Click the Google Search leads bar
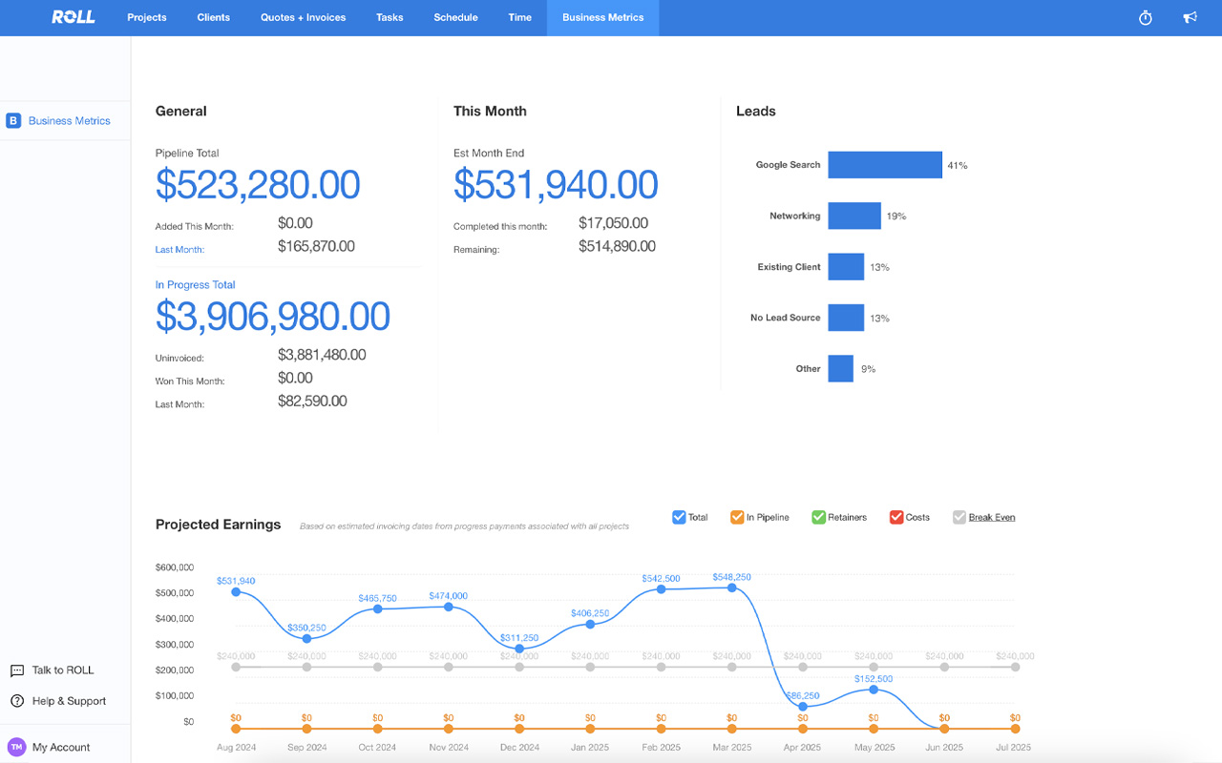 click(885, 165)
